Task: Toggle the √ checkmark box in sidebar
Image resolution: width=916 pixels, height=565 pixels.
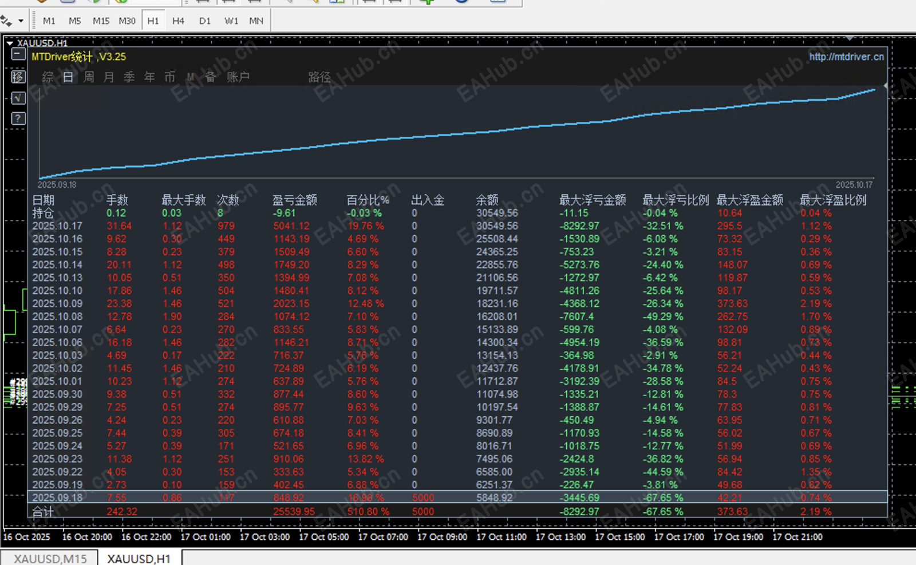Action: click(x=18, y=98)
